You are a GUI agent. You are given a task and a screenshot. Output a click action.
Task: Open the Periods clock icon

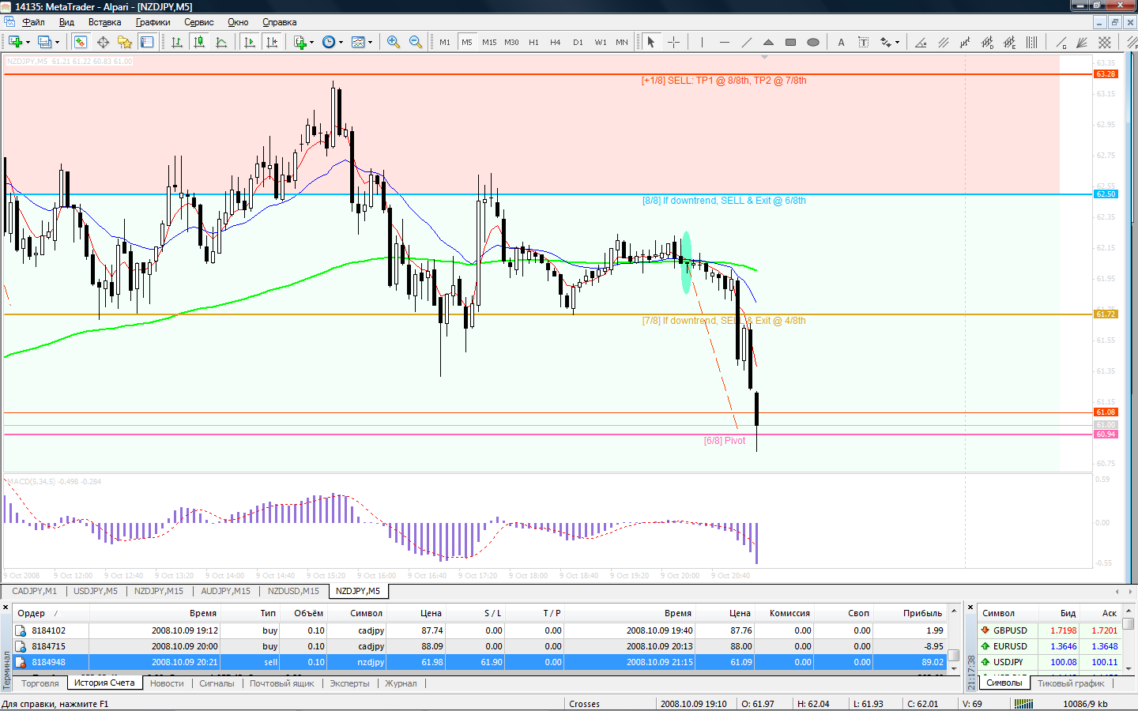[329, 42]
